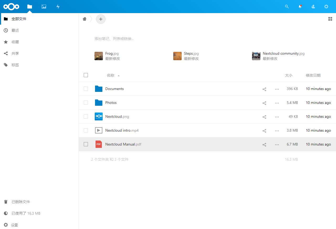Image resolution: width=336 pixels, height=229 pixels.
Task: Share Nextcloud Manual.pdf file
Action: 264,144
